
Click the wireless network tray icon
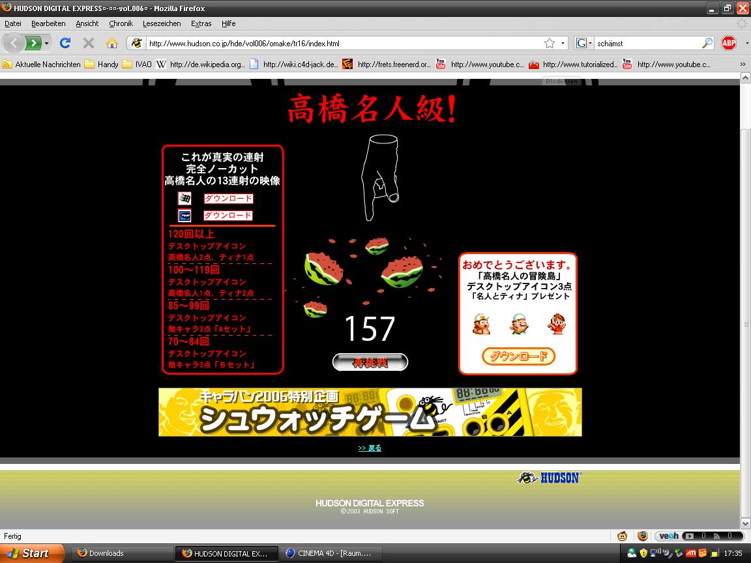(x=655, y=553)
